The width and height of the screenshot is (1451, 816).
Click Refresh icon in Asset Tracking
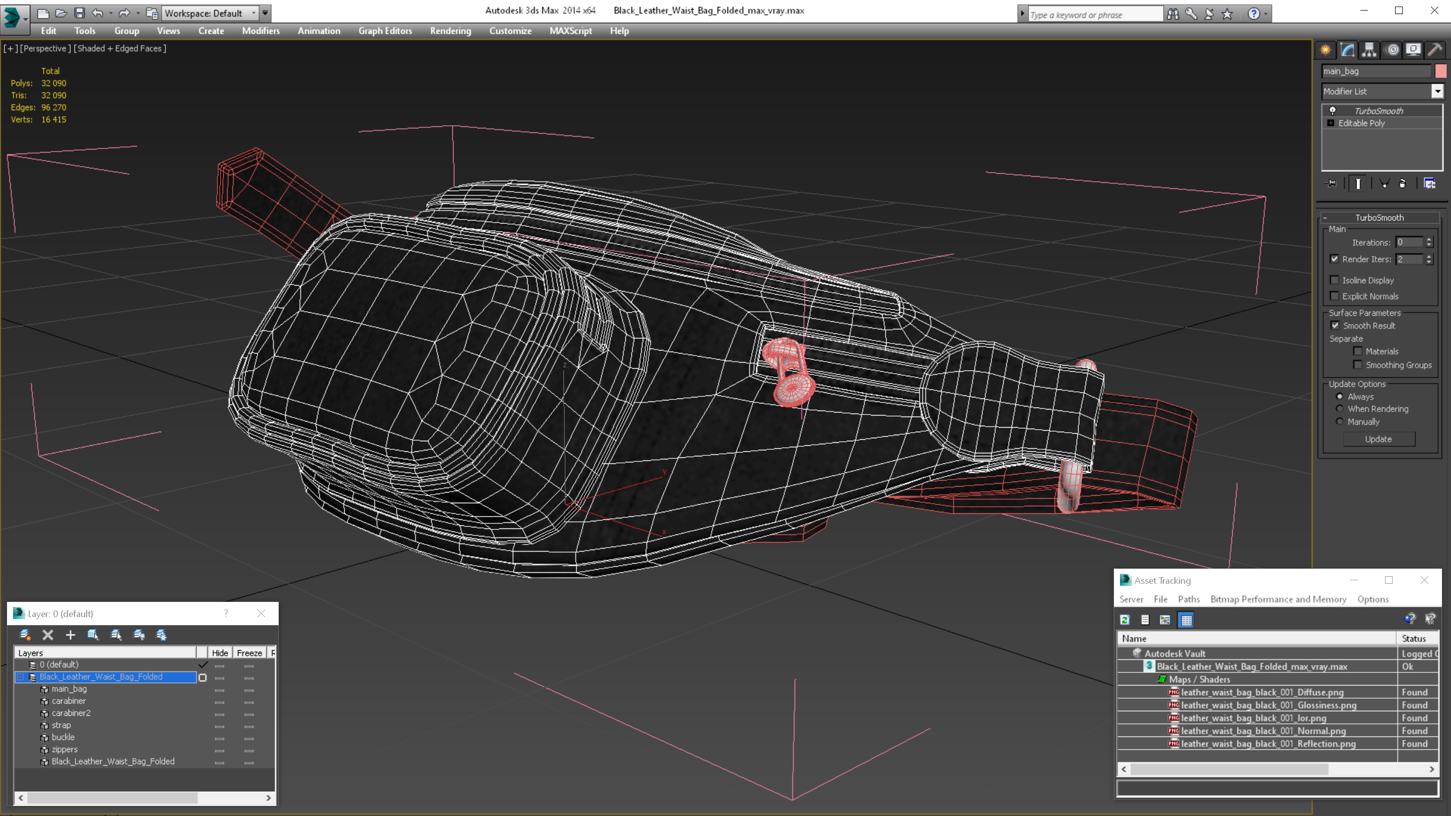(1125, 620)
